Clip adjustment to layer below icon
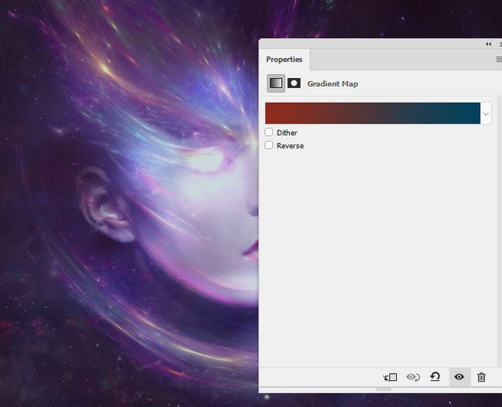The image size is (502, 407). 390,377
